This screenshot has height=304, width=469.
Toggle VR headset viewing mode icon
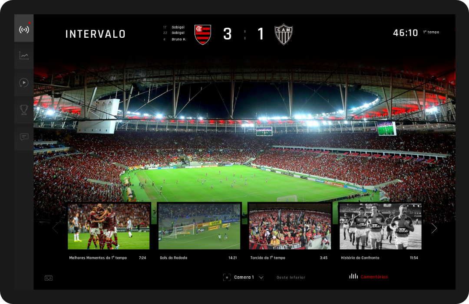pos(49,278)
